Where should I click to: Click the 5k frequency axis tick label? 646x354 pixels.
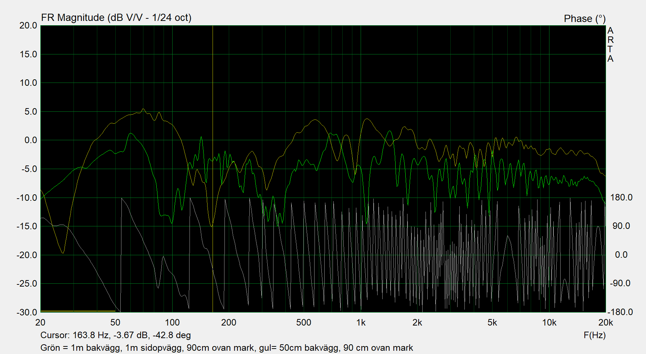[492, 323]
